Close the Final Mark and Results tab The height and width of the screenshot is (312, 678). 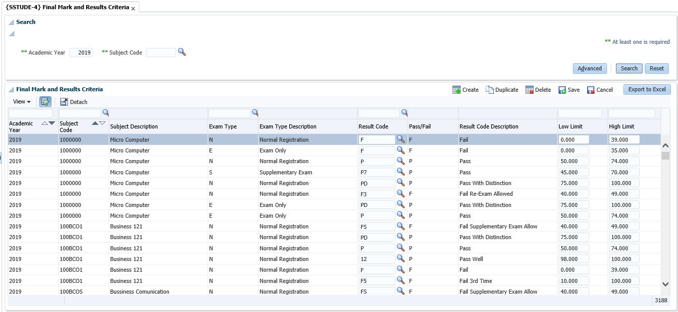tap(133, 9)
